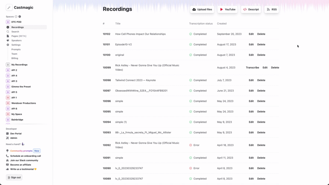Click the Settings gear icon

[8, 45]
